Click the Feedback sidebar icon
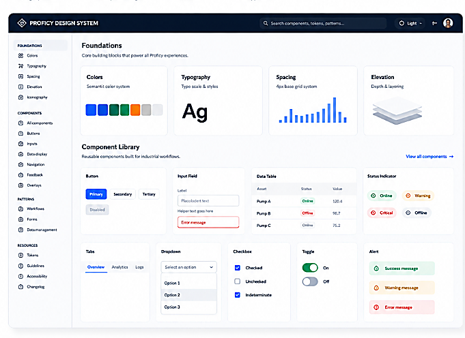 click(x=20, y=175)
